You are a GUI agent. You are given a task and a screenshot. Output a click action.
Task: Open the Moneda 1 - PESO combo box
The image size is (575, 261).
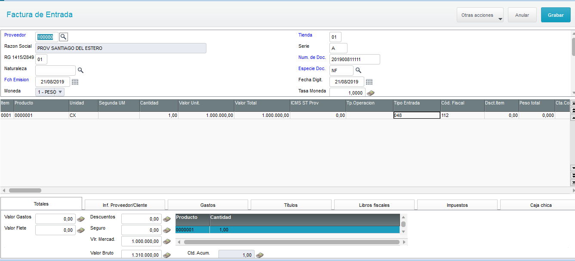tap(50, 92)
